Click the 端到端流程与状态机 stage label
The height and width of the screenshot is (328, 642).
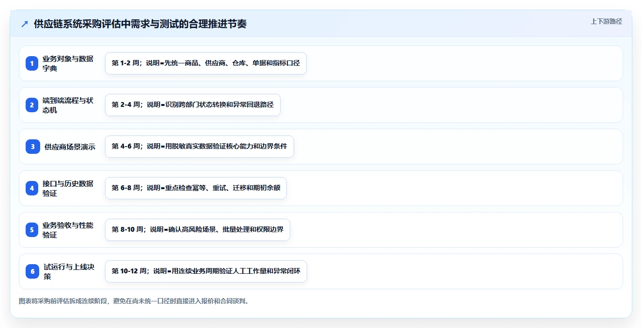pos(68,105)
